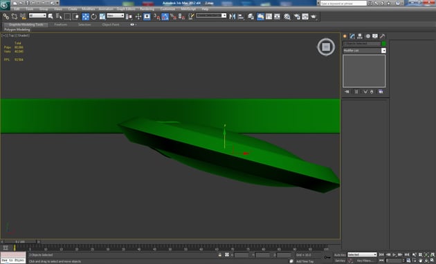The height and width of the screenshot is (264, 436).
Task: Click the Mirror tool
Action: [x=232, y=17]
